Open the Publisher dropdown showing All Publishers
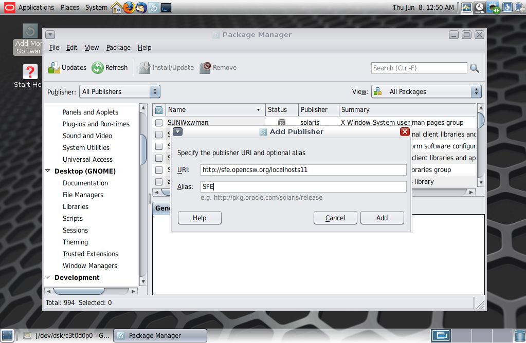526x343 pixels. pyautogui.click(x=119, y=91)
